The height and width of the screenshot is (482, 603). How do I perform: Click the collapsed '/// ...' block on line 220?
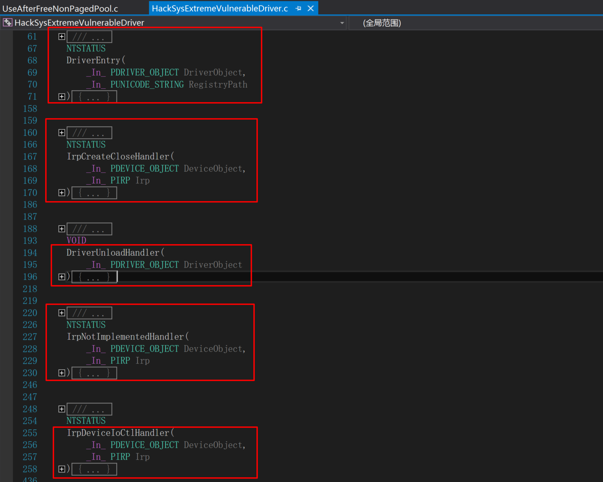tap(89, 313)
